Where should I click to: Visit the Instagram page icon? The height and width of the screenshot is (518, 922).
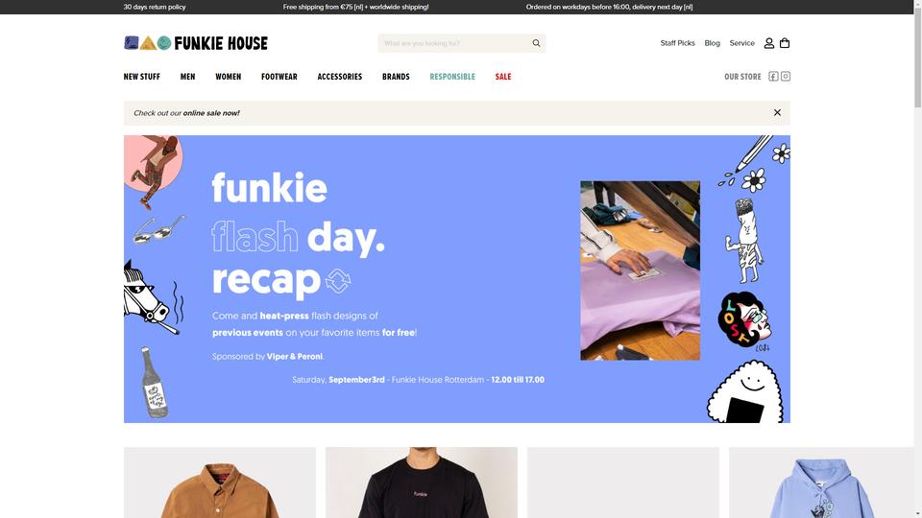(x=786, y=77)
